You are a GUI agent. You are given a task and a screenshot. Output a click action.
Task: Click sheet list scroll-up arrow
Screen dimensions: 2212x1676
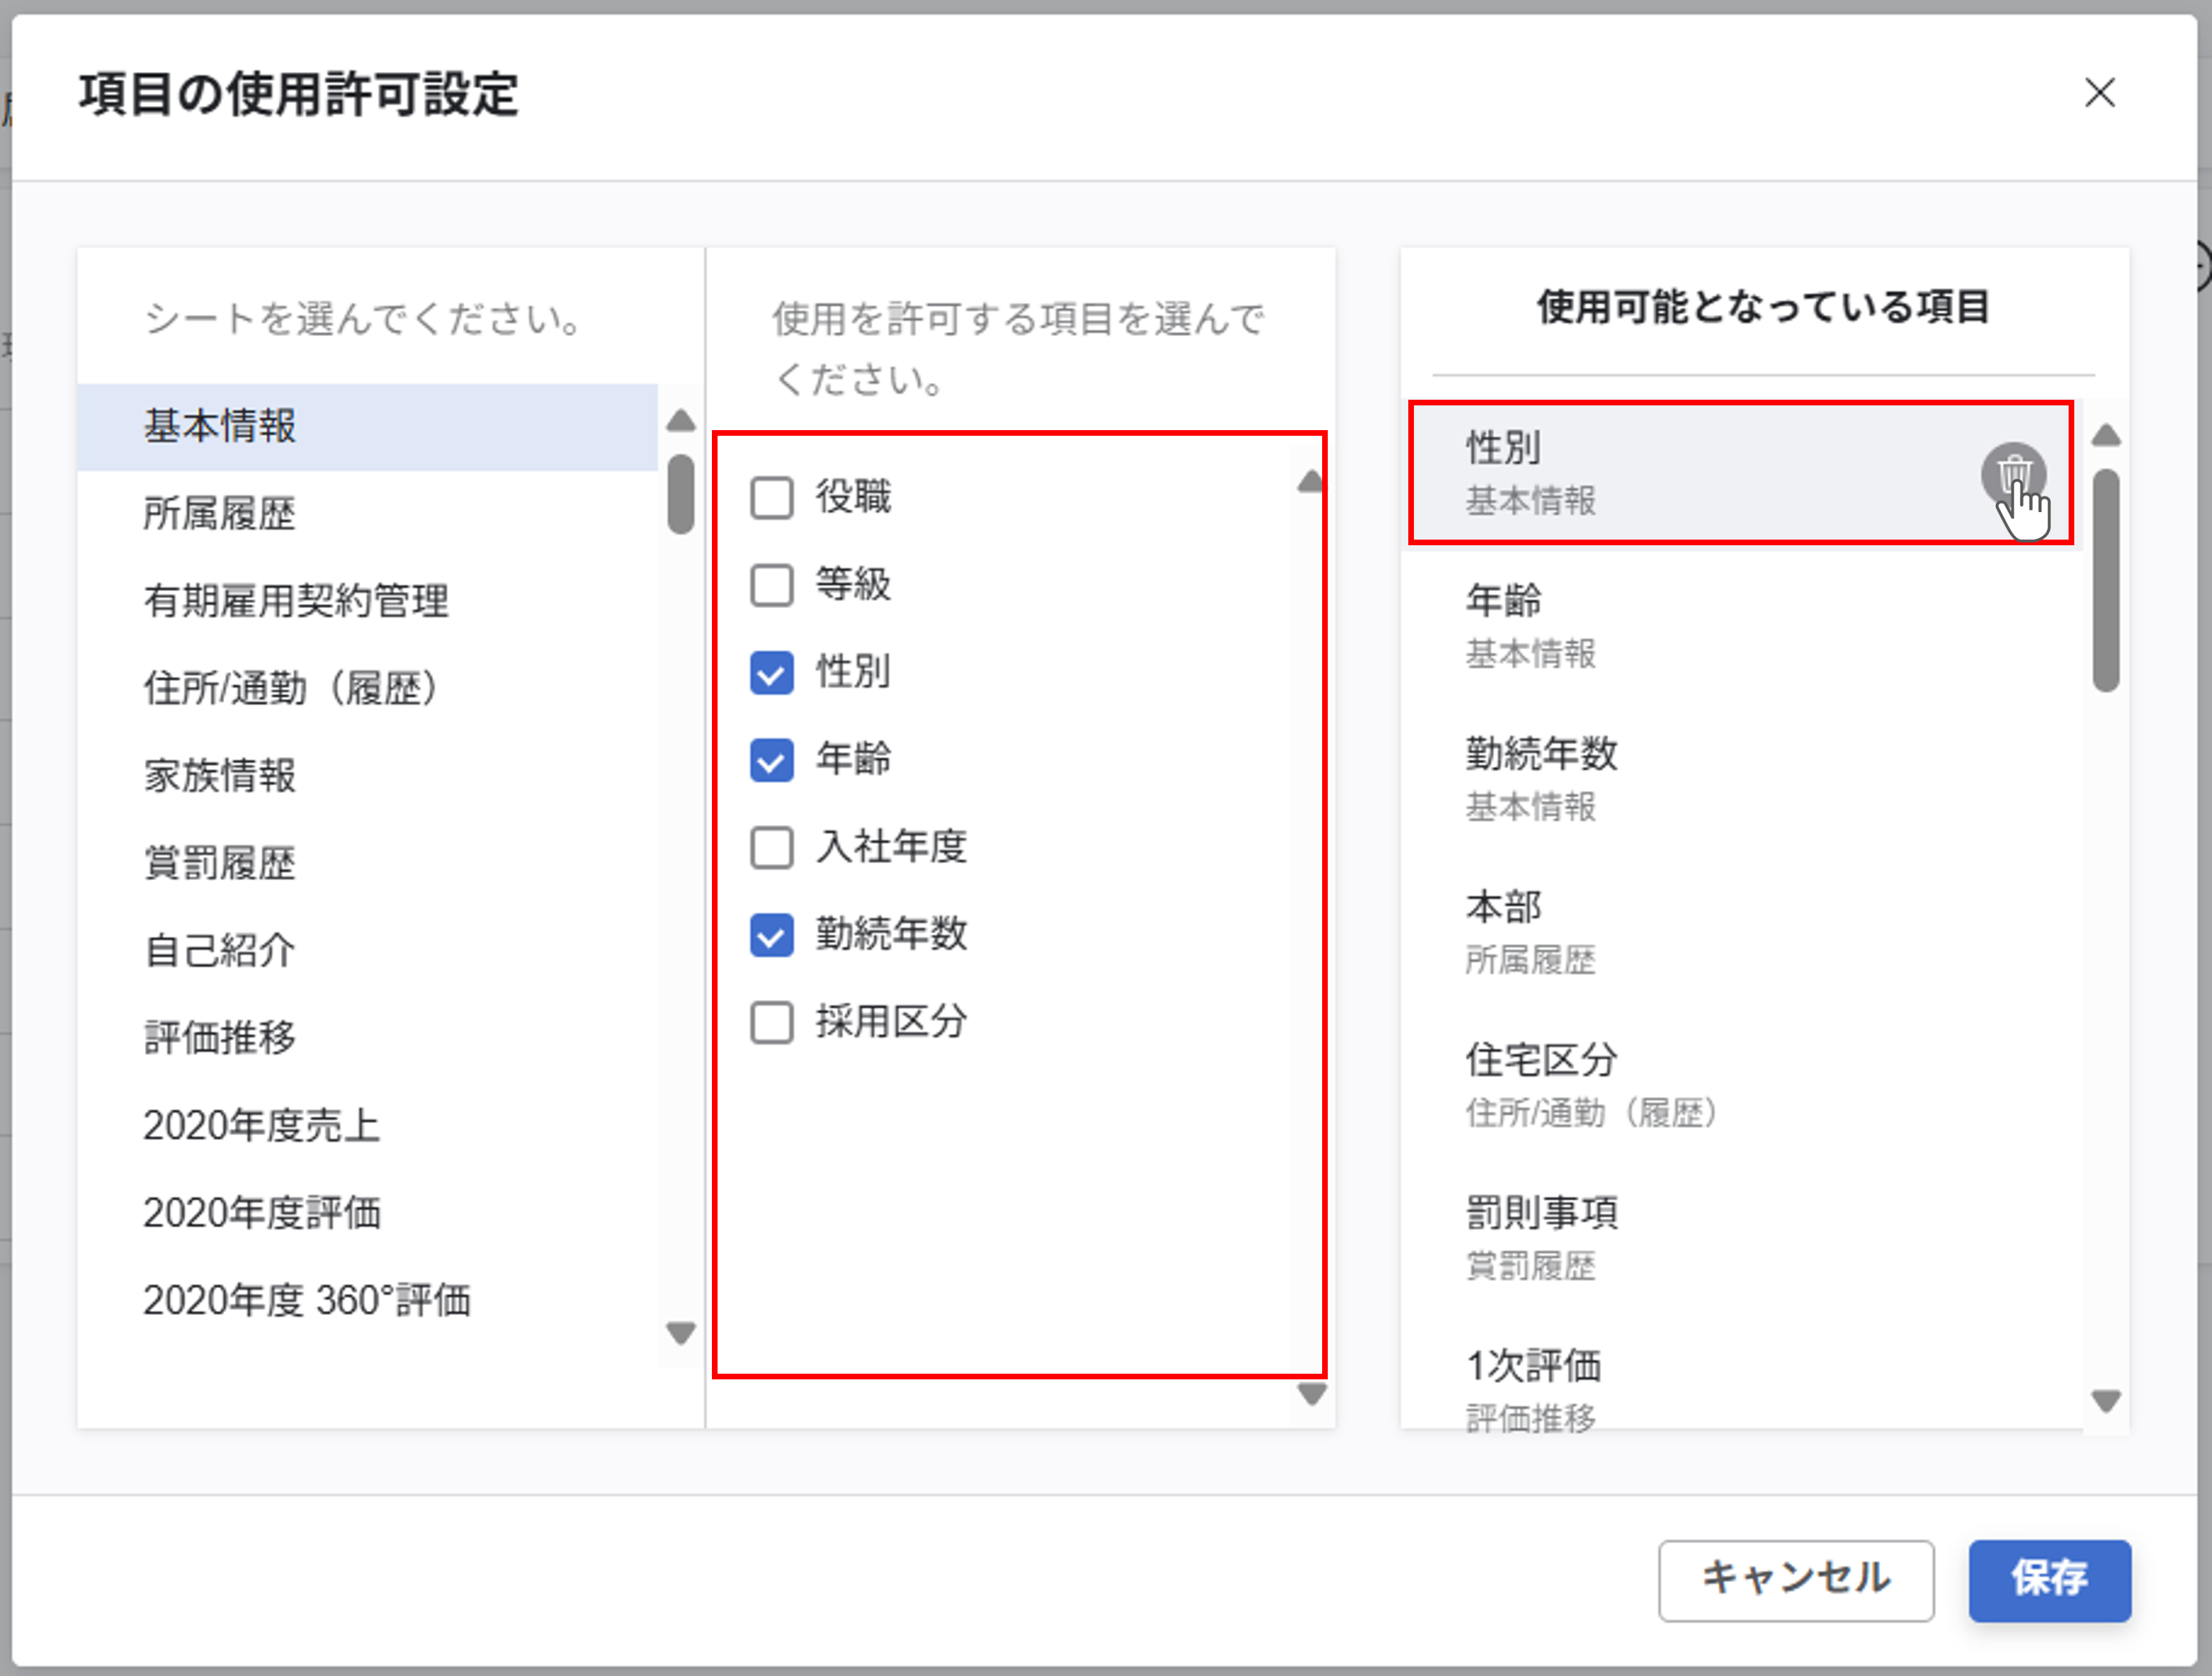pyautogui.click(x=681, y=420)
